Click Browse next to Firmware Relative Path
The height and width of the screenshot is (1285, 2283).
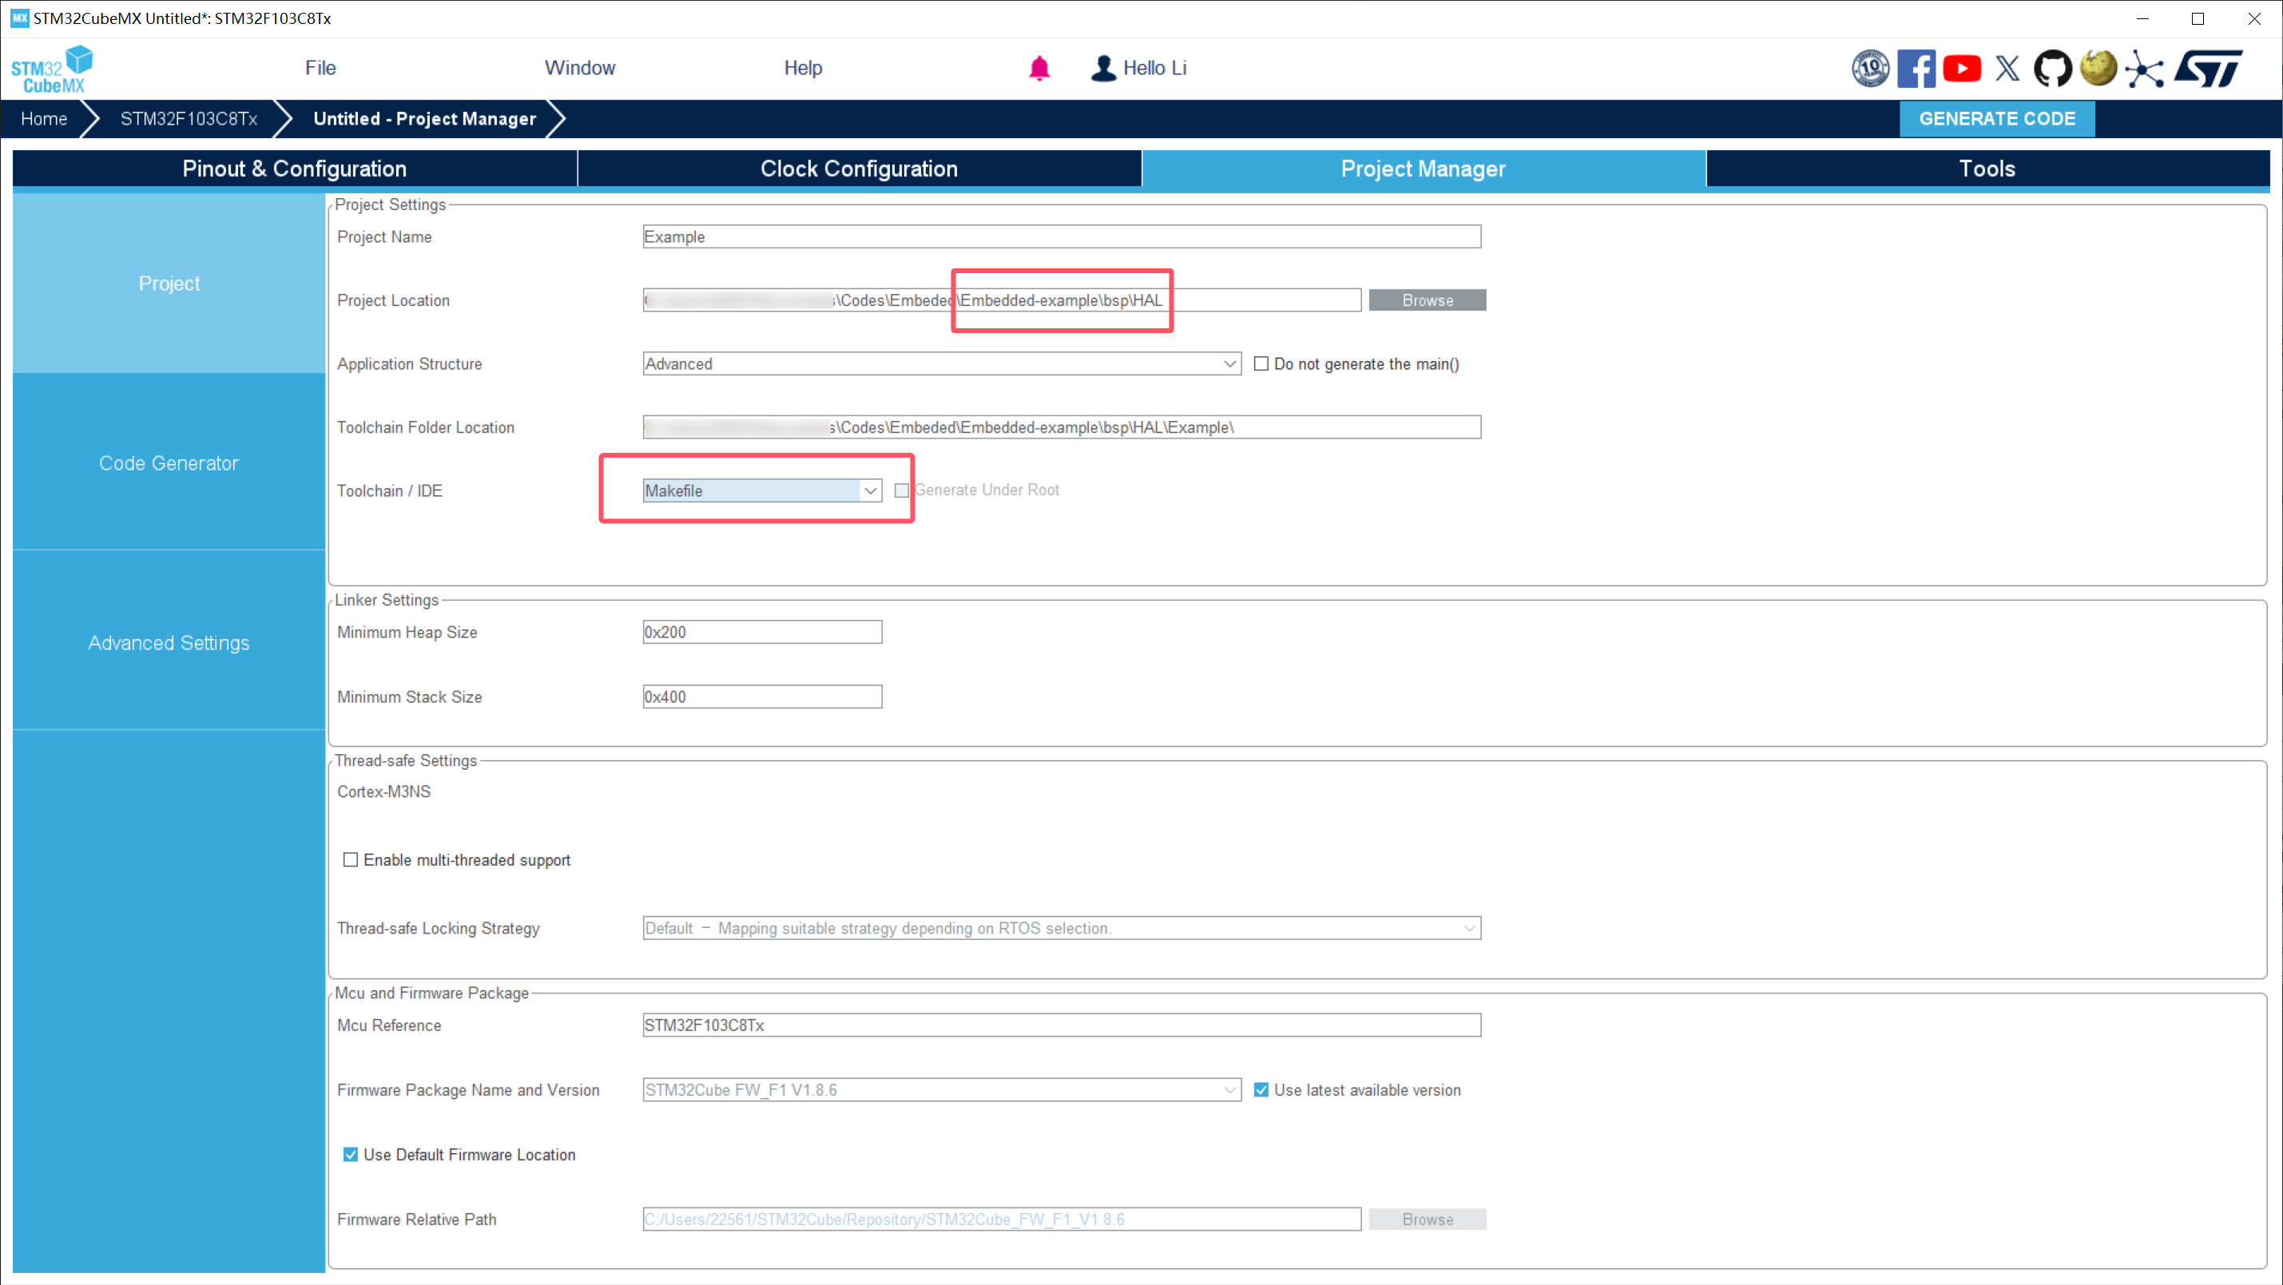[1427, 1220]
